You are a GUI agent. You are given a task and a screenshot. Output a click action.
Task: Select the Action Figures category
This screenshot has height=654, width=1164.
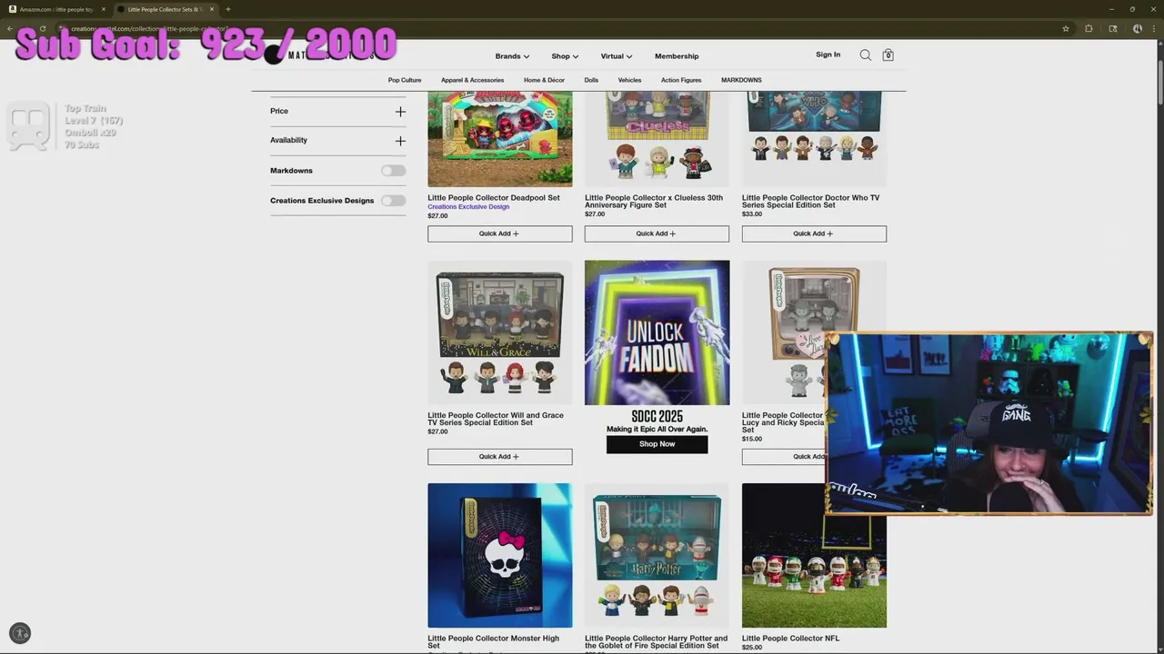coord(681,80)
